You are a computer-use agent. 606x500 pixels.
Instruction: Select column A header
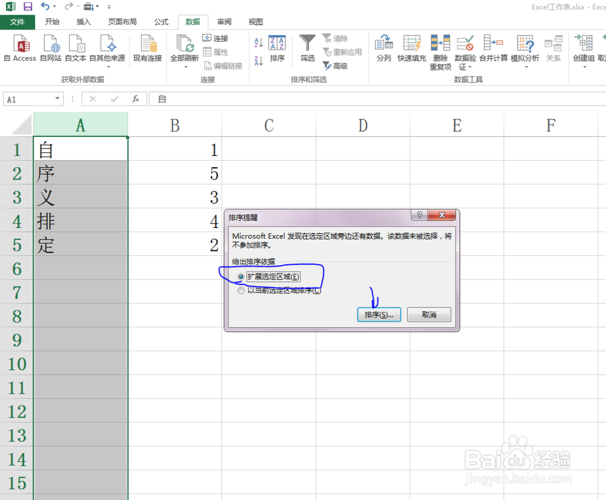point(81,125)
